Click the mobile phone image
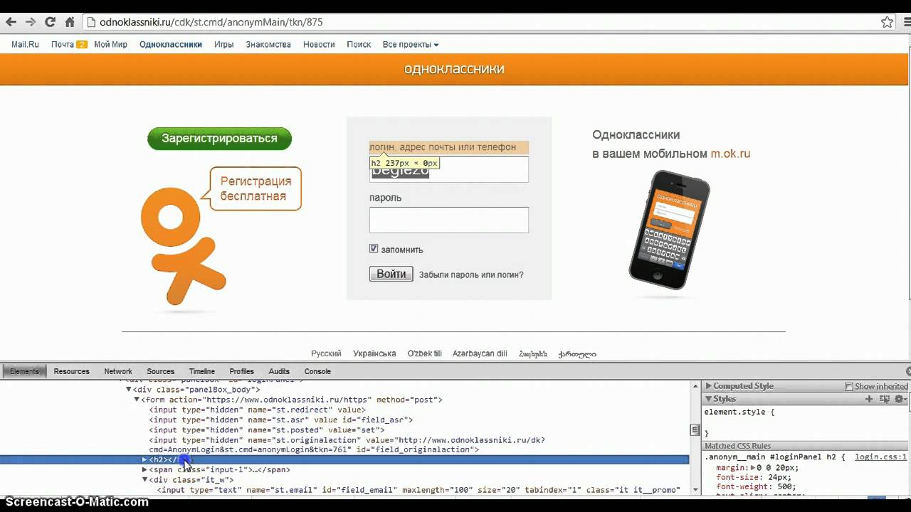This screenshot has width=911, height=512. (669, 230)
